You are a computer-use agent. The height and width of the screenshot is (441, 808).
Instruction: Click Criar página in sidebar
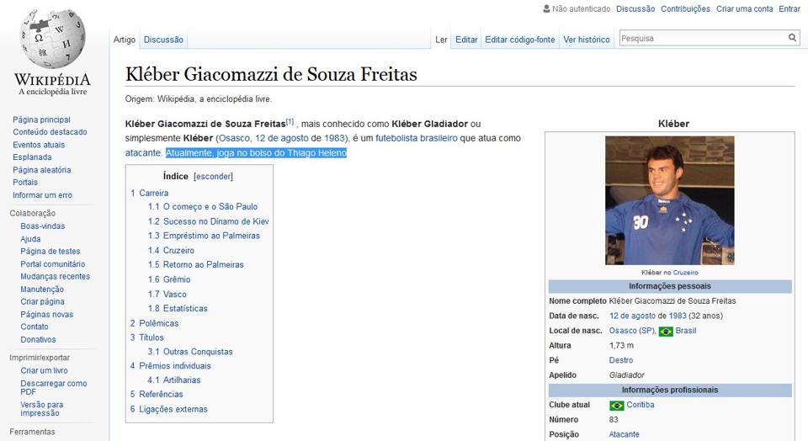43,302
